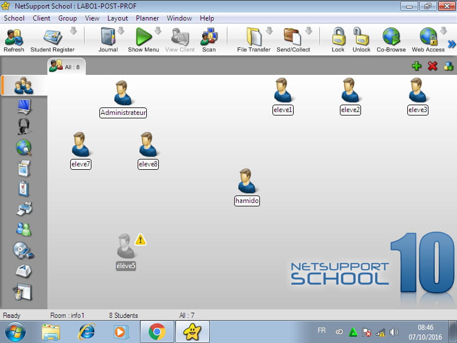457x343 pixels.
Task: Select student eleve2
Action: tap(350, 96)
